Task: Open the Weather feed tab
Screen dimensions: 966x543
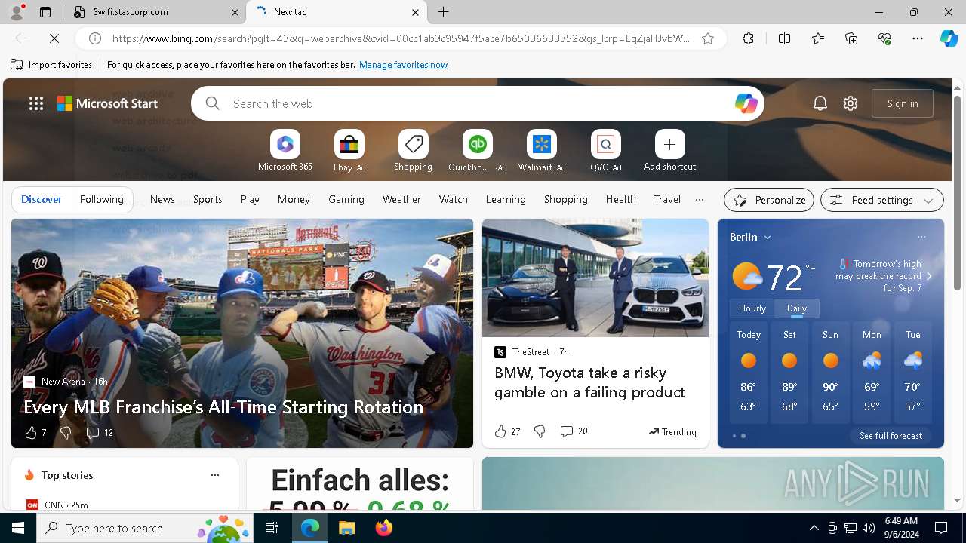Action: (401, 200)
